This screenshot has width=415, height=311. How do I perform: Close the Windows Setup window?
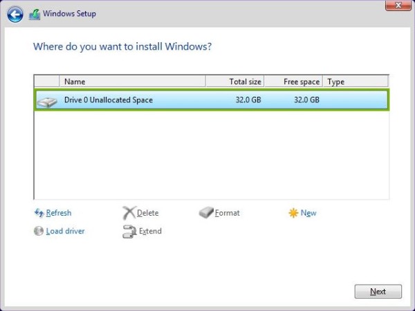click(398, 5)
